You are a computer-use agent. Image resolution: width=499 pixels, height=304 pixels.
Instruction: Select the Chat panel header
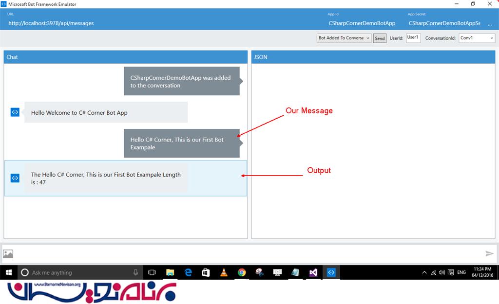tap(125, 57)
